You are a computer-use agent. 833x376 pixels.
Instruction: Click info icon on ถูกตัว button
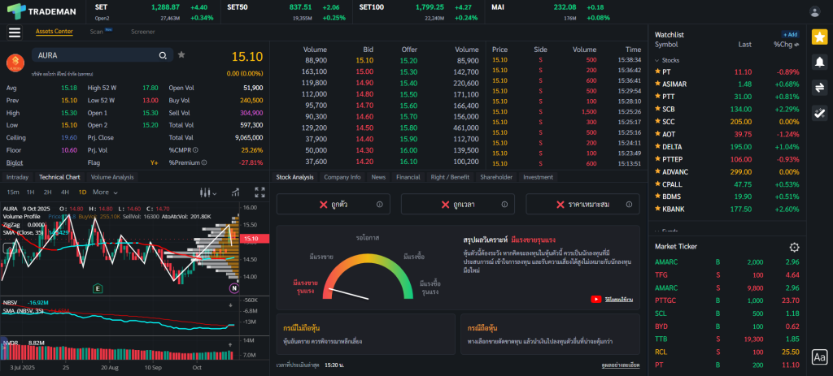pos(379,204)
